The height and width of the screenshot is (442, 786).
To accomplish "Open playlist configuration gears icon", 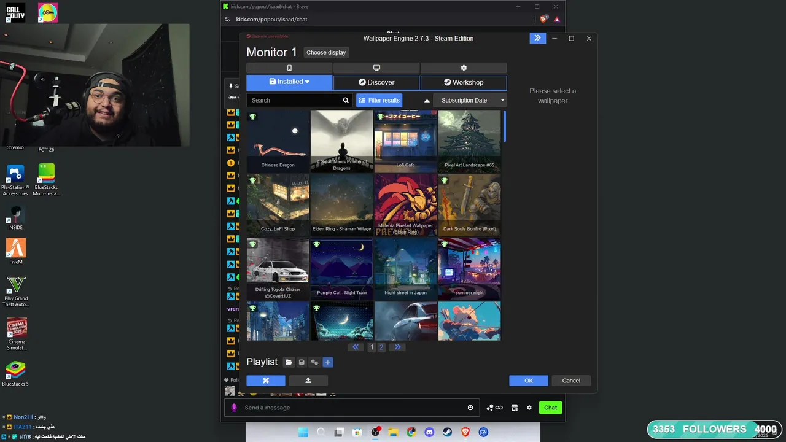I will pos(314,362).
